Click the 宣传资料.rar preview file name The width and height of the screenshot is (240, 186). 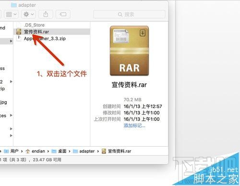129,85
